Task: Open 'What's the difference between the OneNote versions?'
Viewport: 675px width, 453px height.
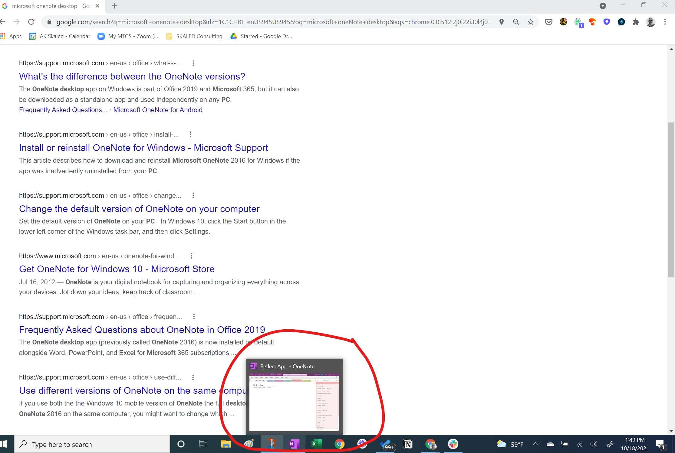Action: (132, 76)
